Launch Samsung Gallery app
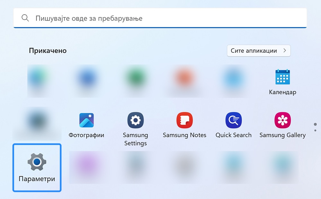The image size is (321, 199). 282,120
